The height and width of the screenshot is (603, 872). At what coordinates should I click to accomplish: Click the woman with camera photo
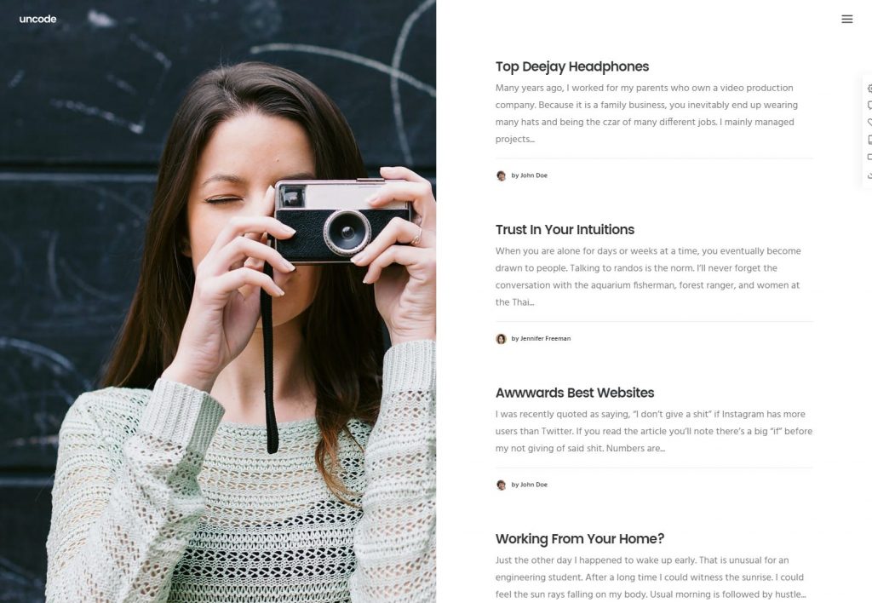pyautogui.click(x=218, y=301)
